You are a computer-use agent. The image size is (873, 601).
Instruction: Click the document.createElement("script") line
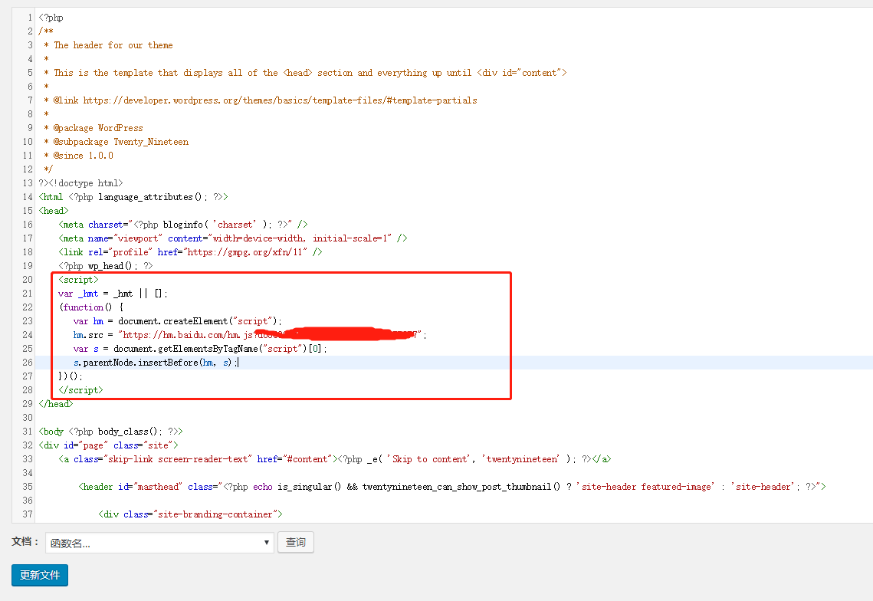[178, 321]
